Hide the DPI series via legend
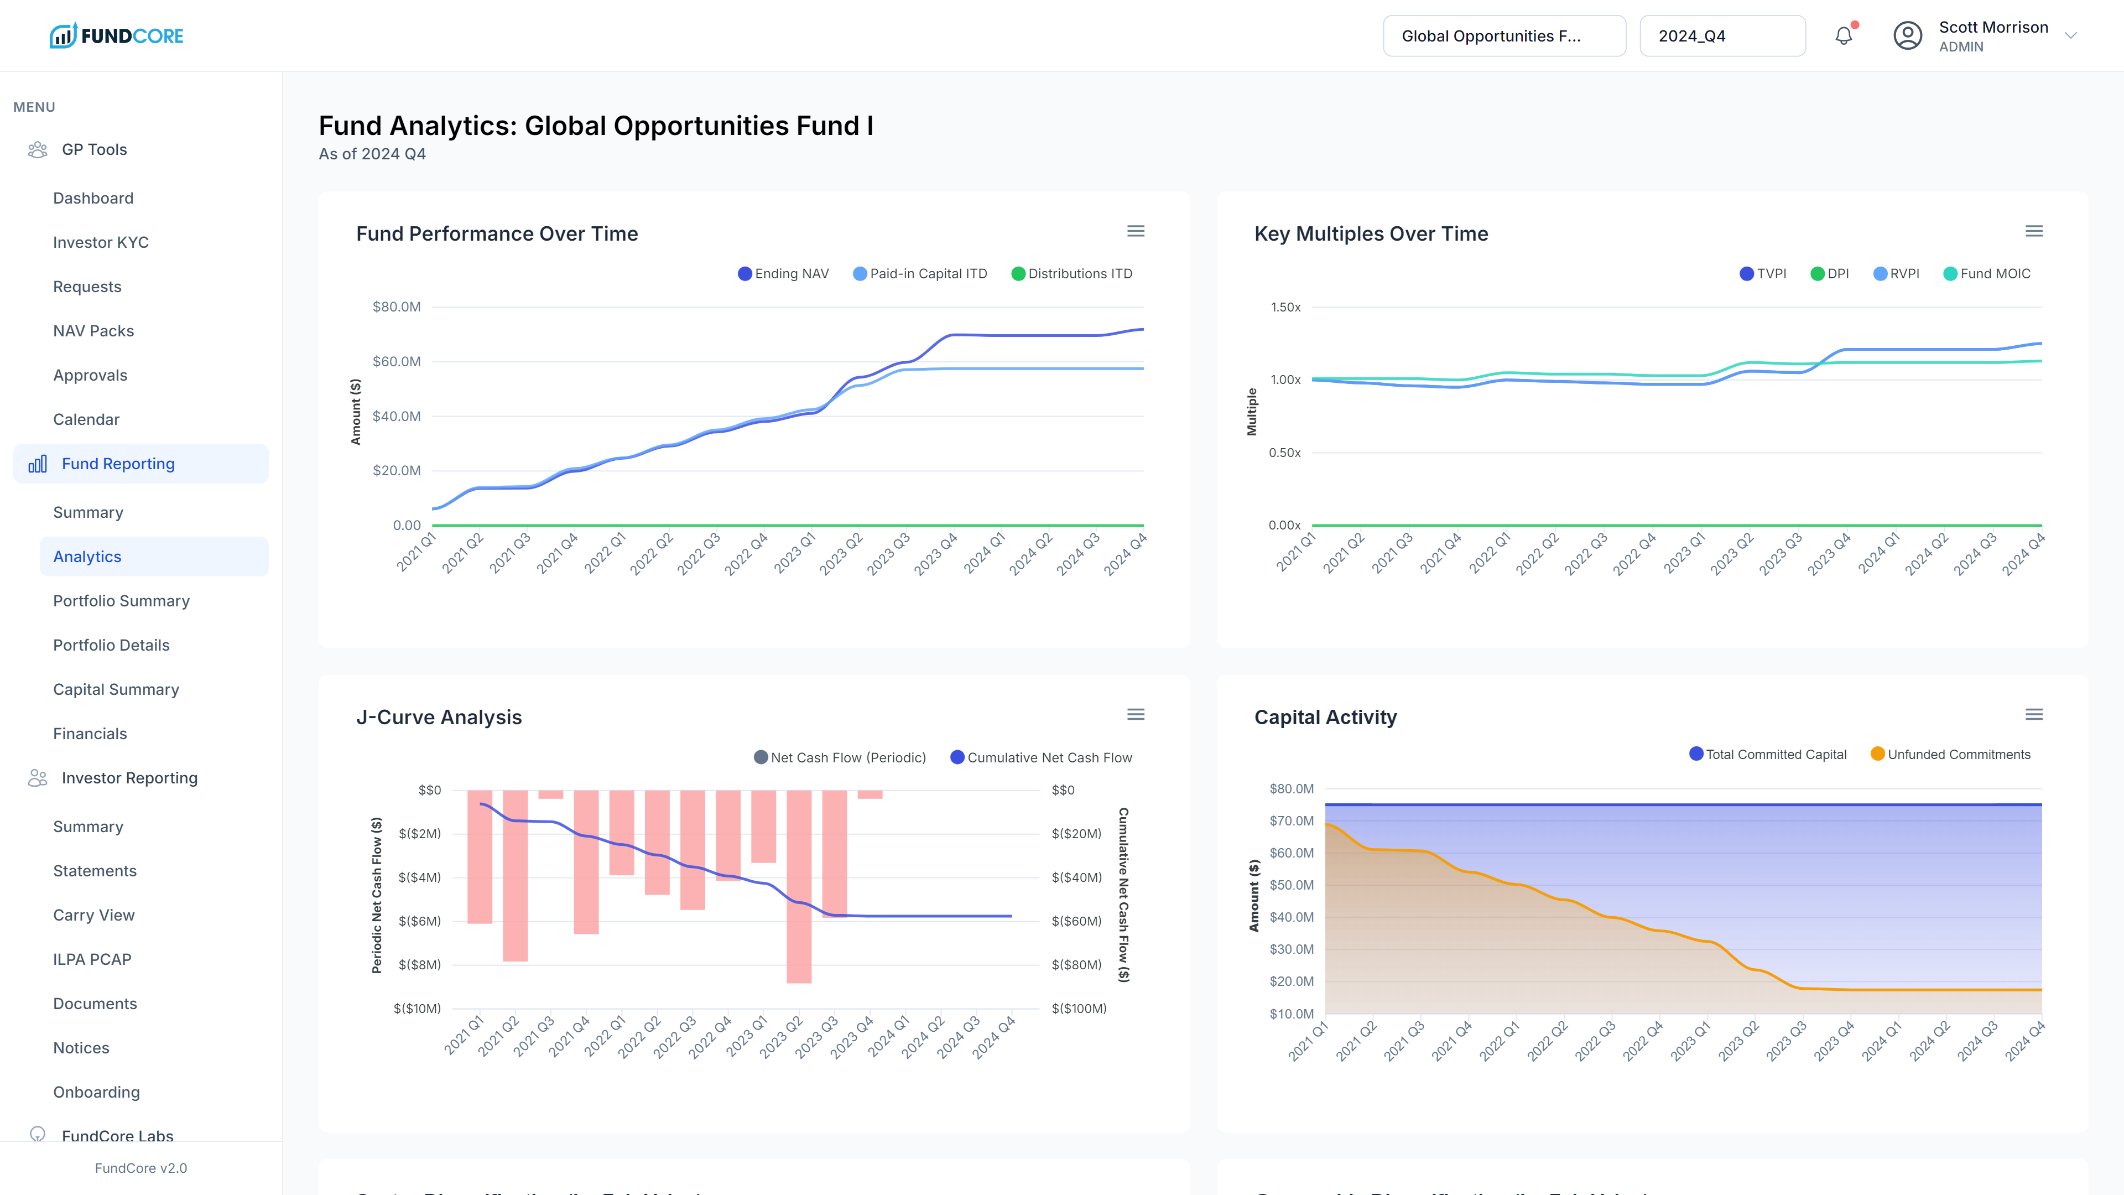Screen dimensions: 2124x1195 [1829, 274]
